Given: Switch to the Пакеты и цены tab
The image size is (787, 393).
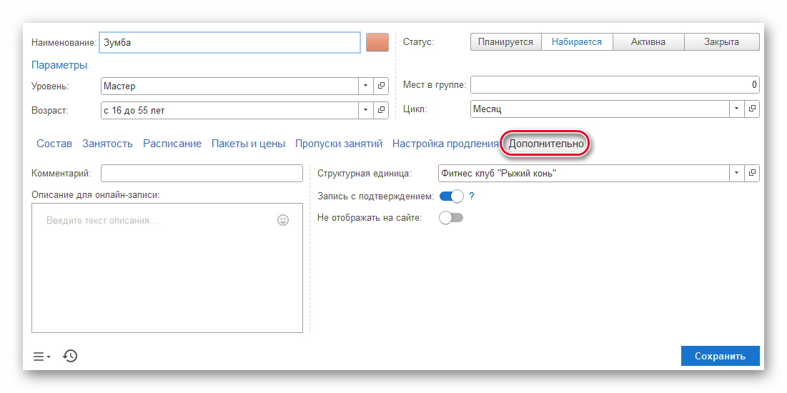Looking at the screenshot, I should (249, 144).
